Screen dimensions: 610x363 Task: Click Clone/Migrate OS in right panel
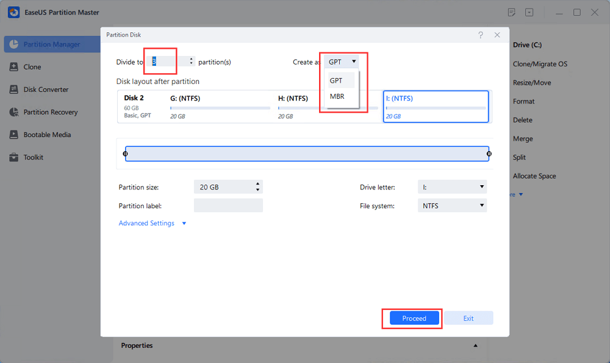coord(540,64)
